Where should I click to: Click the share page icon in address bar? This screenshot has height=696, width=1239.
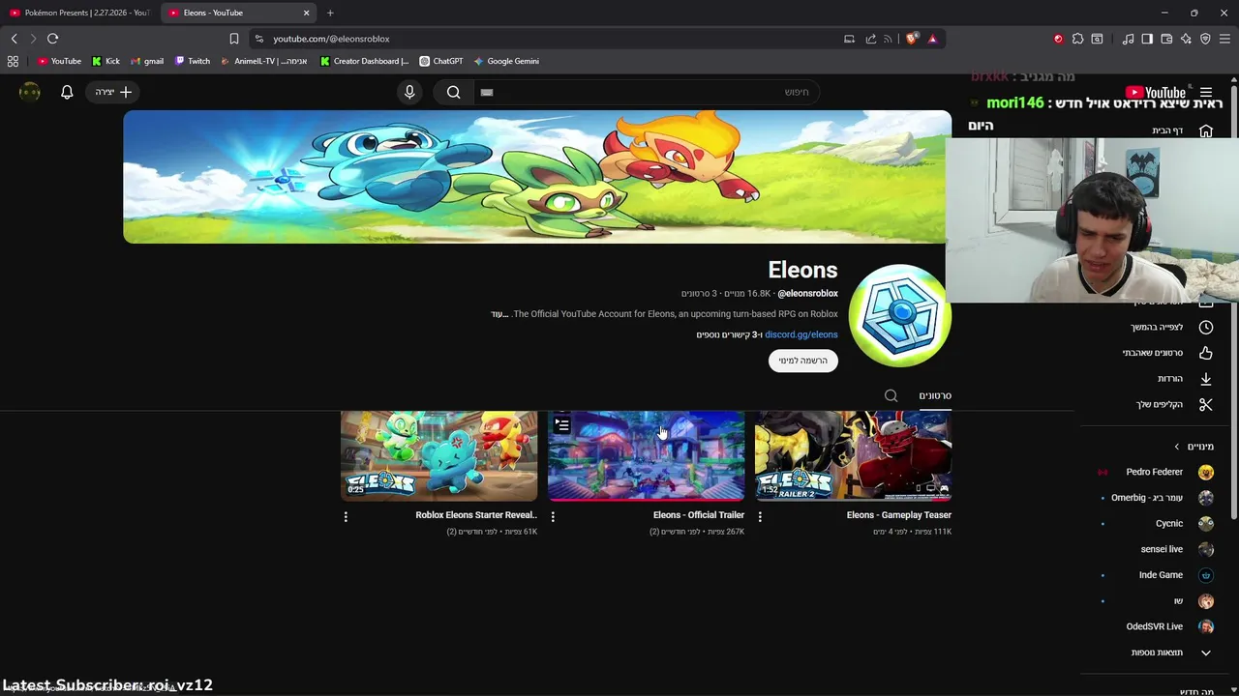tap(870, 39)
